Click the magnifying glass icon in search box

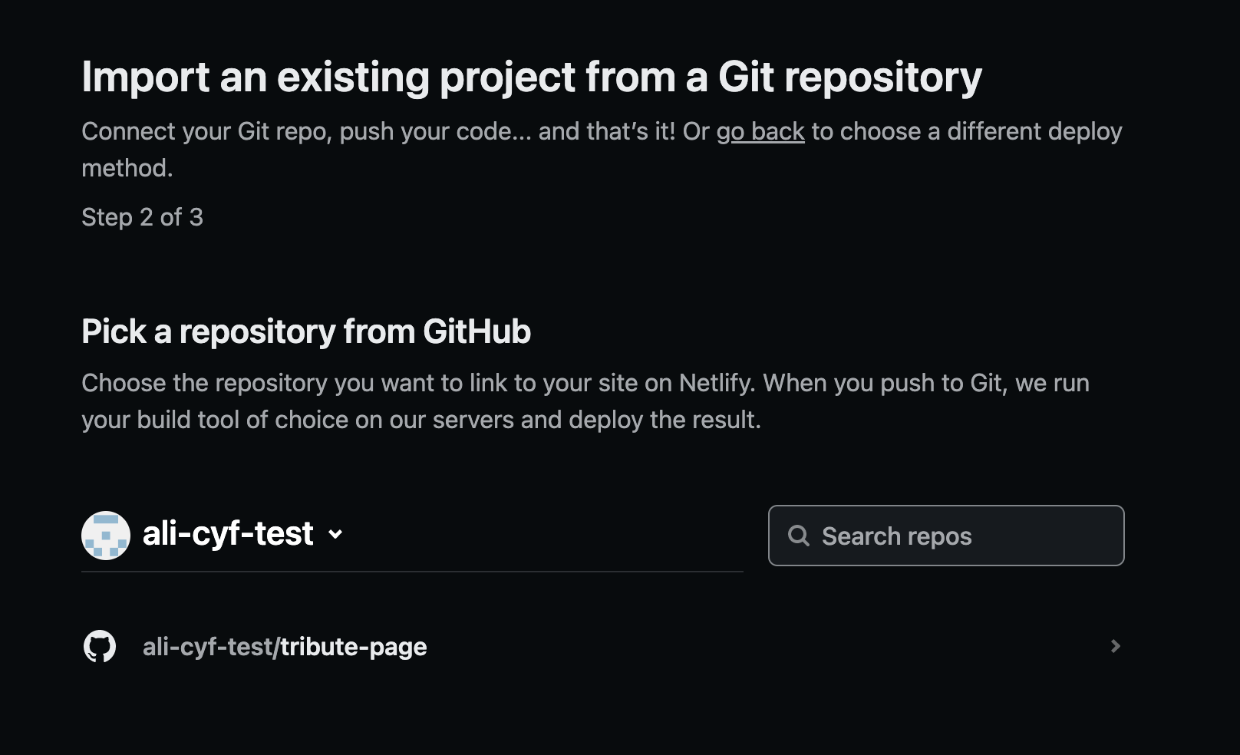tap(799, 536)
